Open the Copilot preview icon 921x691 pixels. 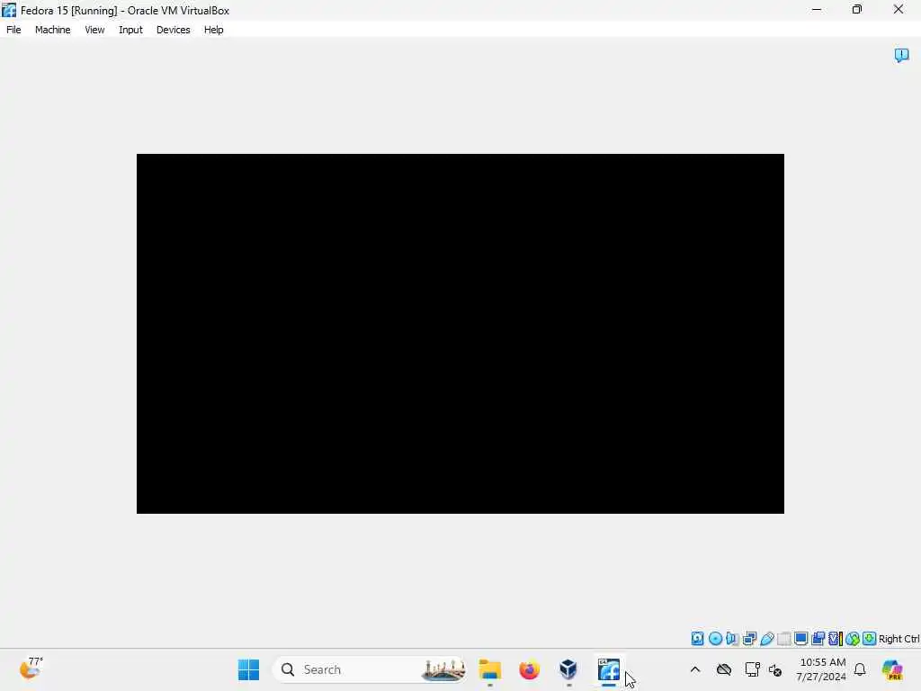tap(892, 669)
